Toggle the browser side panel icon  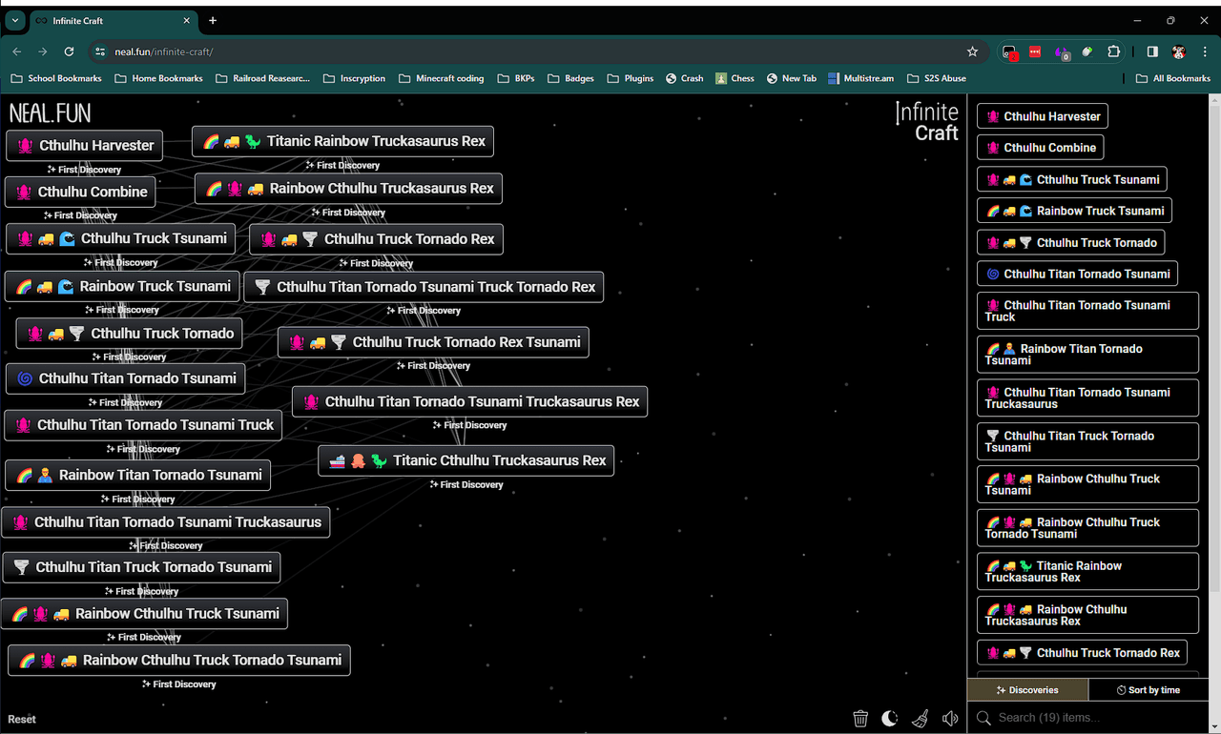point(1152,51)
